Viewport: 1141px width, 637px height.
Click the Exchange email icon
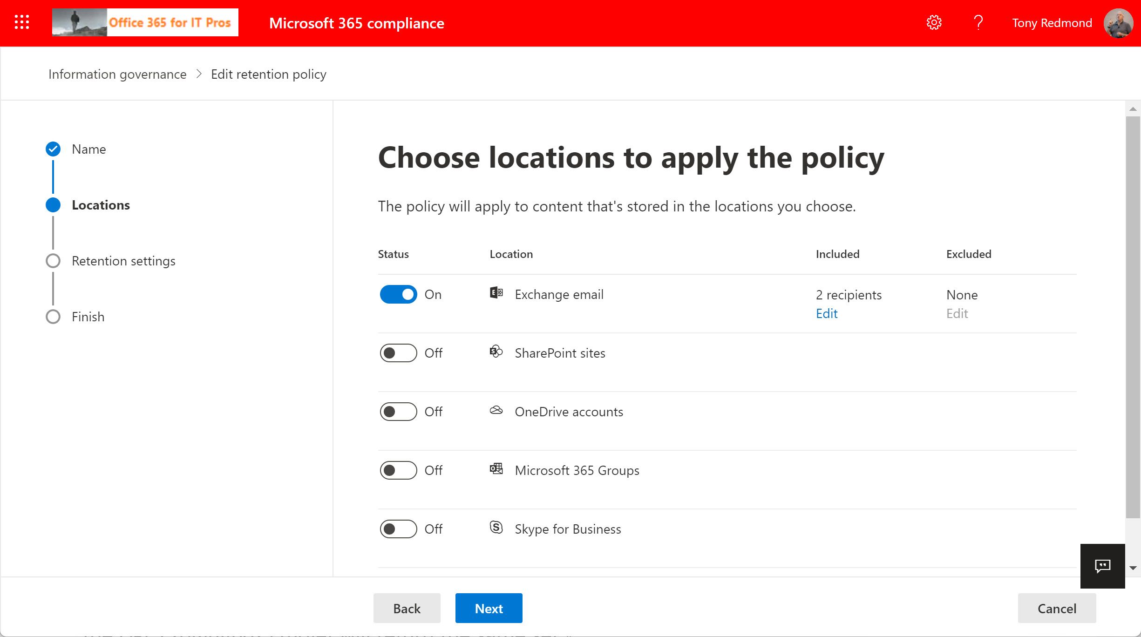click(496, 293)
